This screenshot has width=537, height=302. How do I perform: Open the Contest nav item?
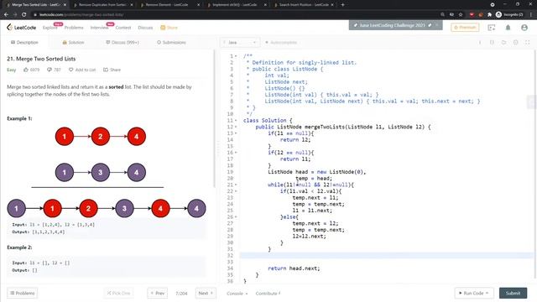(x=123, y=28)
